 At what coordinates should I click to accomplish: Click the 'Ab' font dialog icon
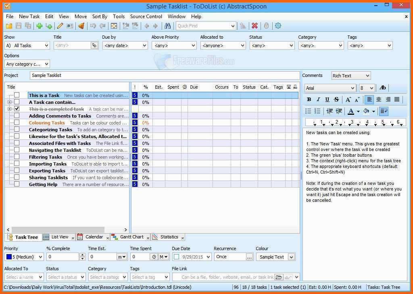382,88
